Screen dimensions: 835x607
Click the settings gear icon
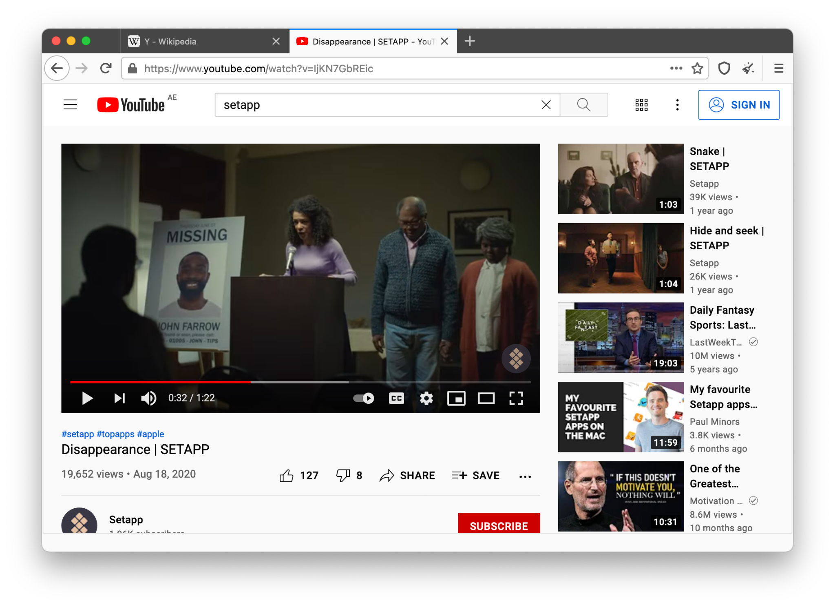426,398
